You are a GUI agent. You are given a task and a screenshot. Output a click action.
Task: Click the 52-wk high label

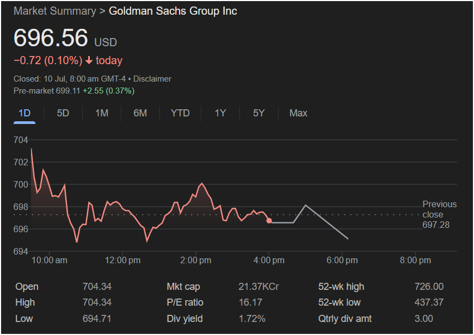[x=341, y=287]
